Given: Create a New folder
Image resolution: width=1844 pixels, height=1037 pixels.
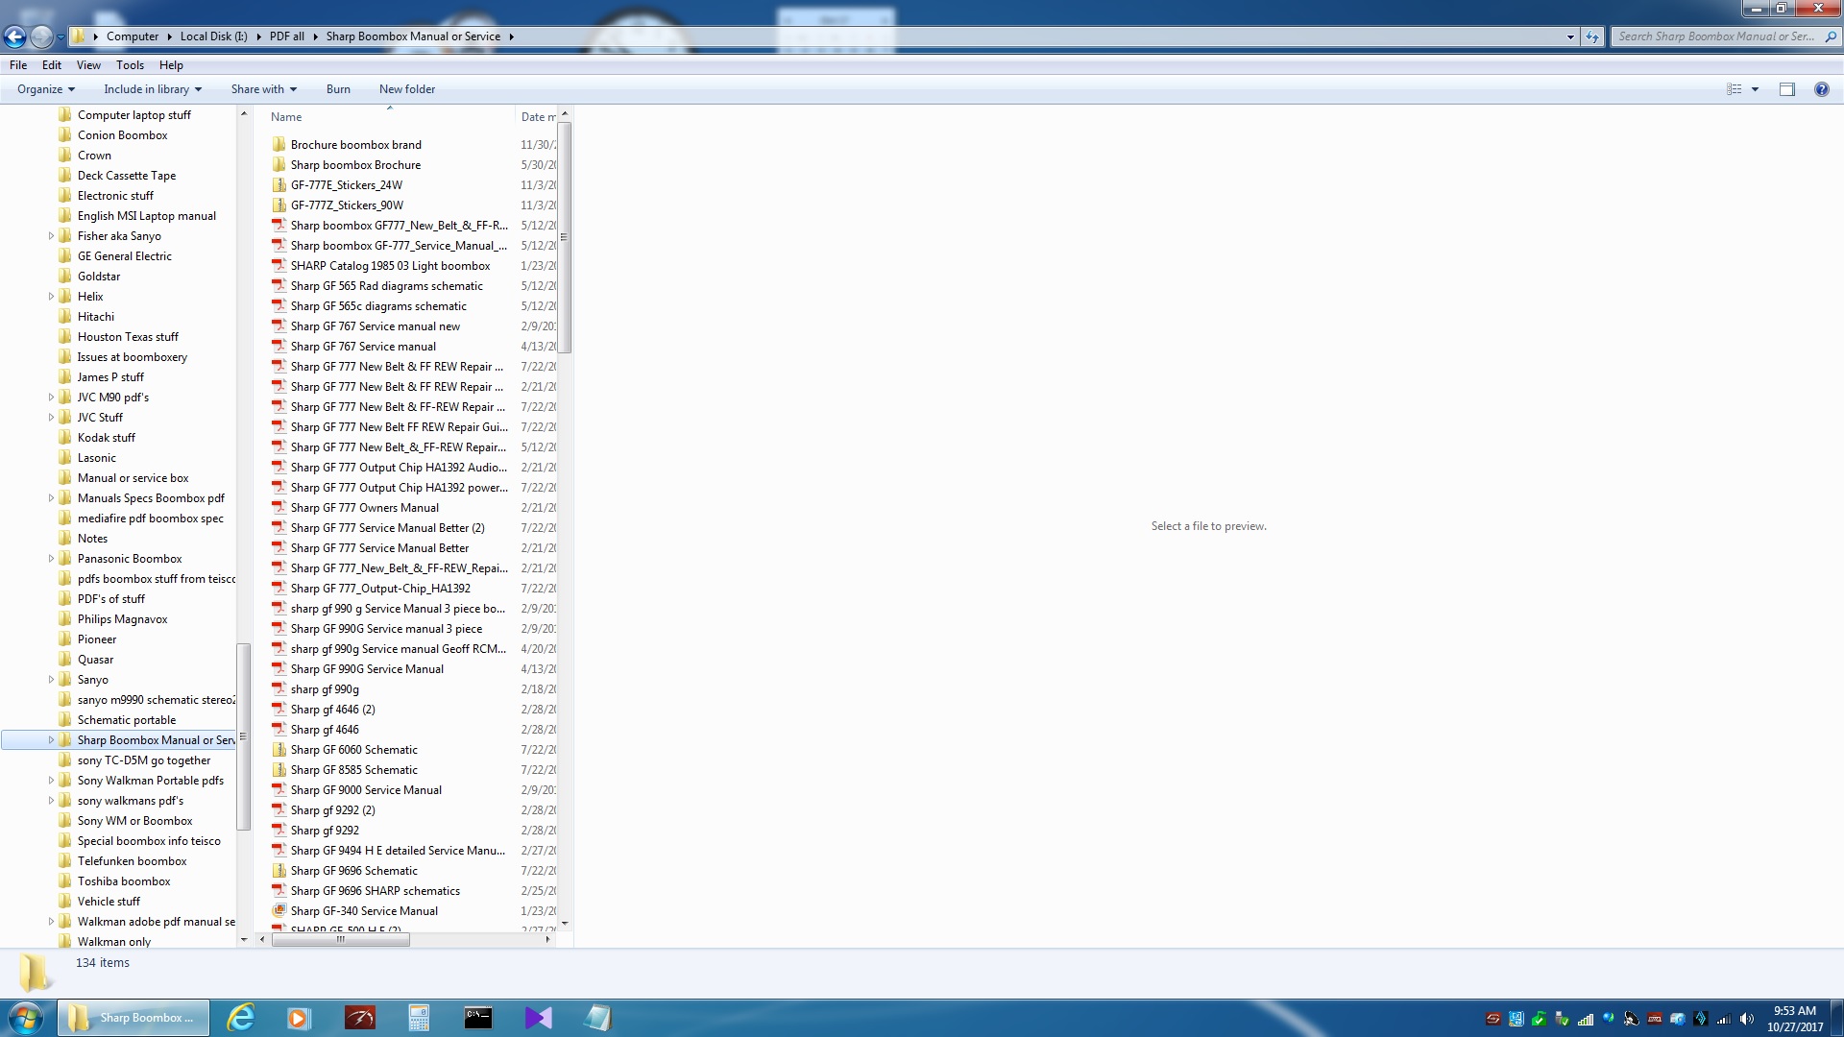Looking at the screenshot, I should pos(407,89).
